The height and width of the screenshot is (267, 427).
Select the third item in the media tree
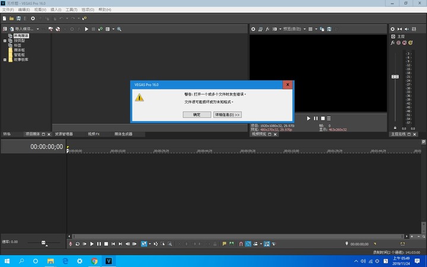[17, 45]
